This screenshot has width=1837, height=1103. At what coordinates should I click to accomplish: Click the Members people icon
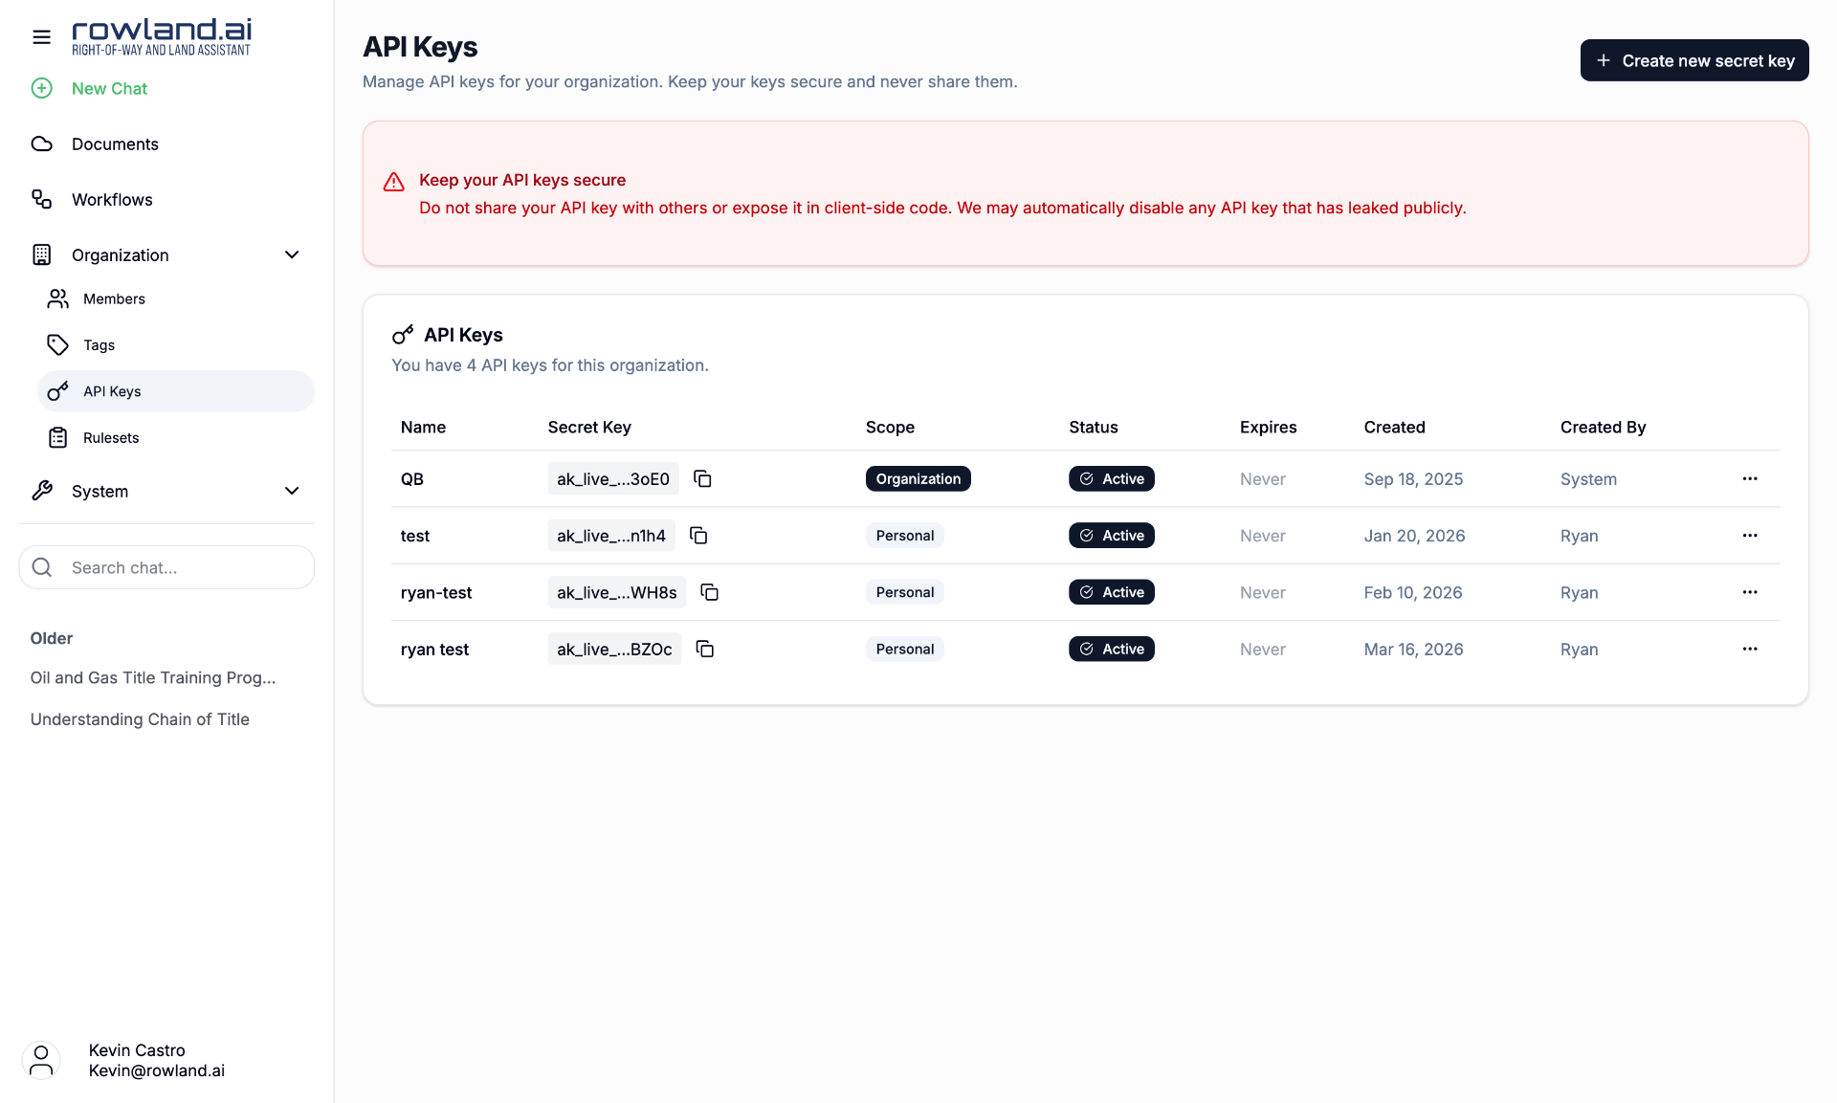coord(57,298)
